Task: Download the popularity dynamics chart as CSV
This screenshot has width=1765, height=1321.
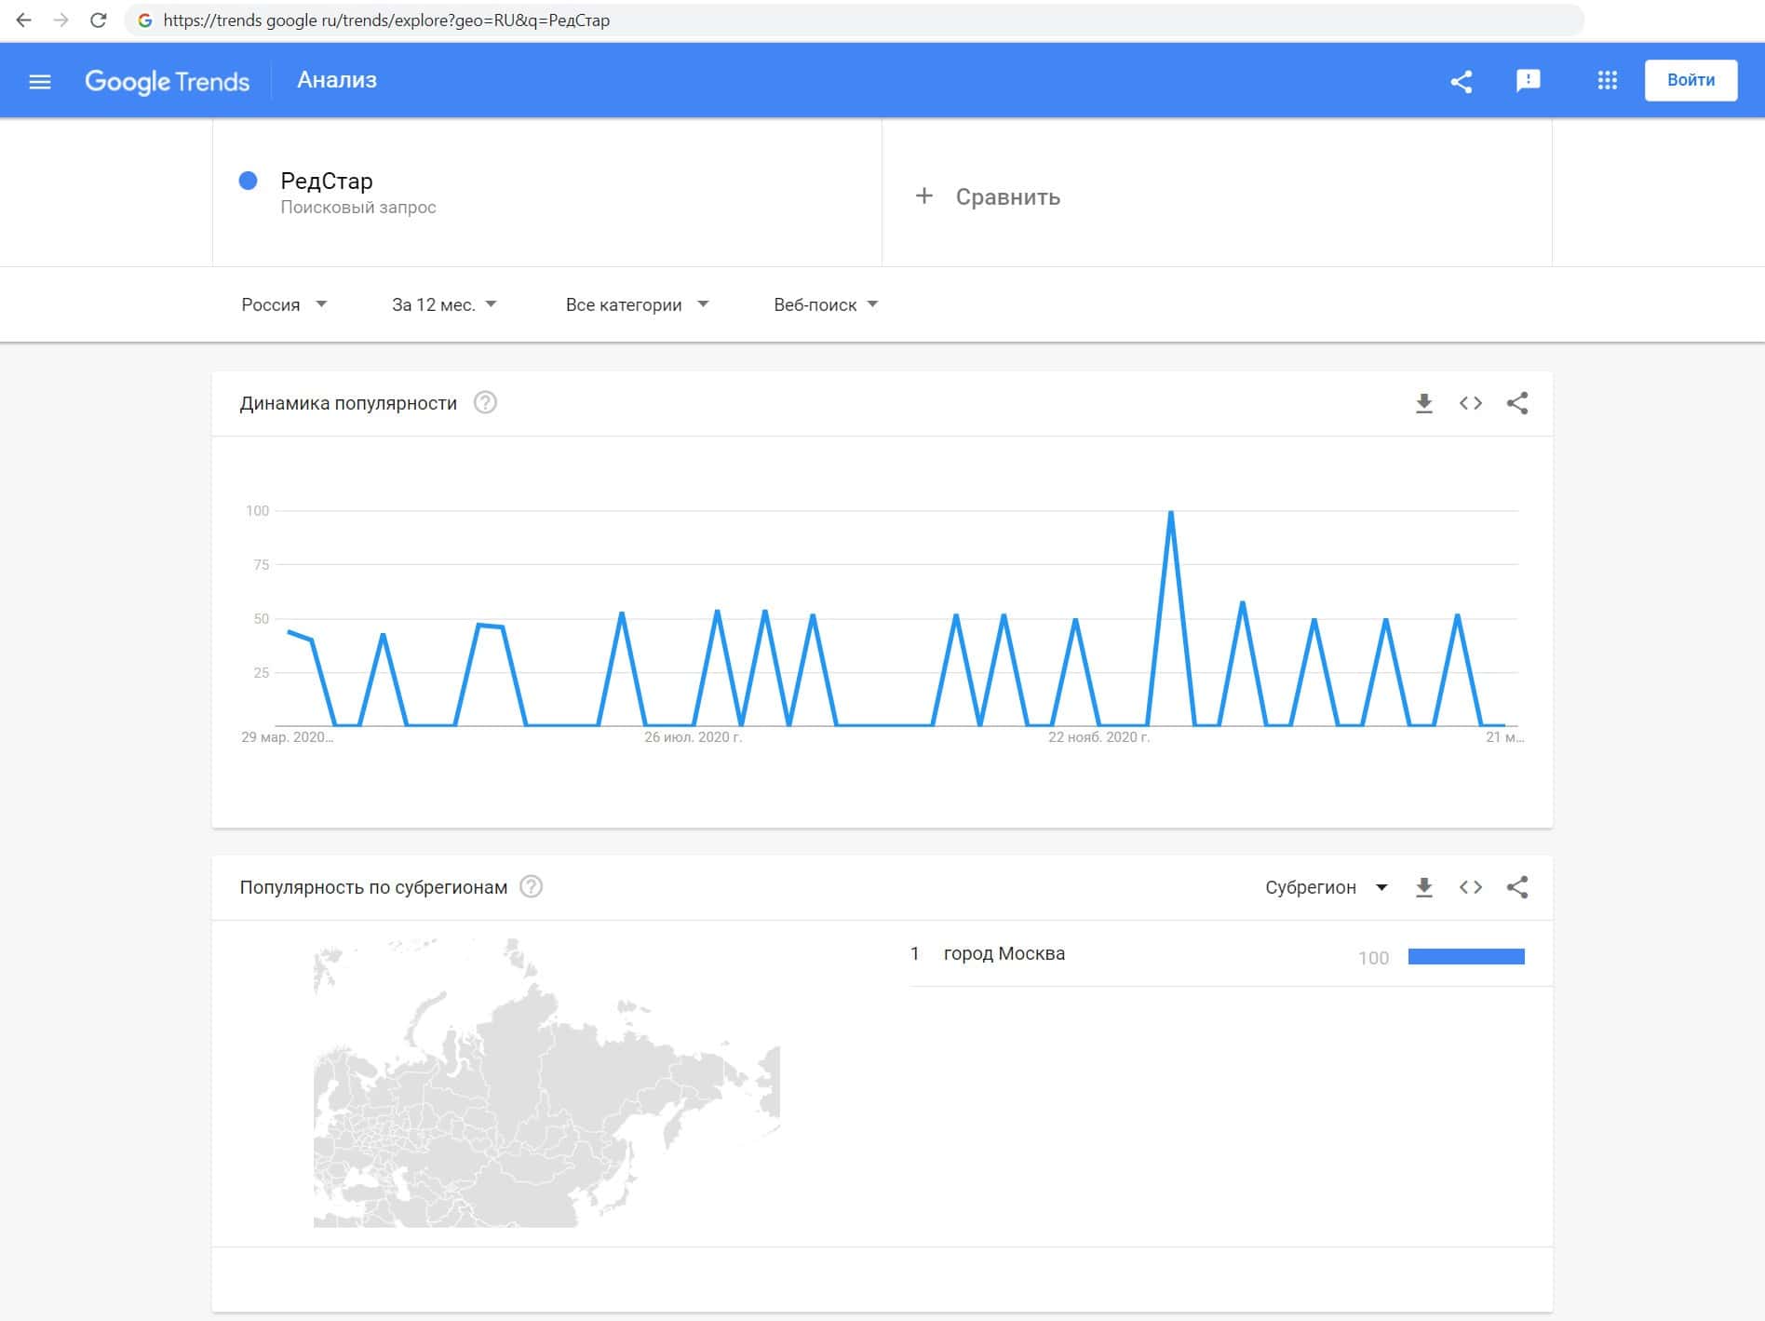Action: pos(1423,403)
